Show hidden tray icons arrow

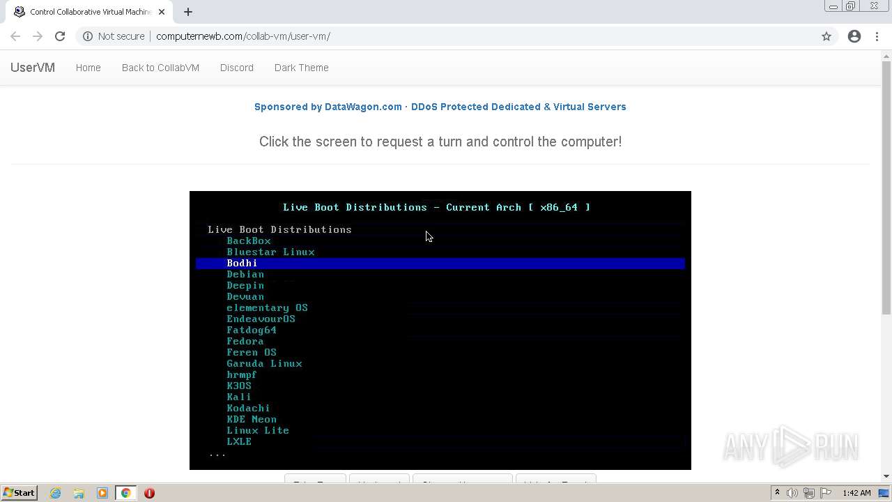(x=777, y=493)
